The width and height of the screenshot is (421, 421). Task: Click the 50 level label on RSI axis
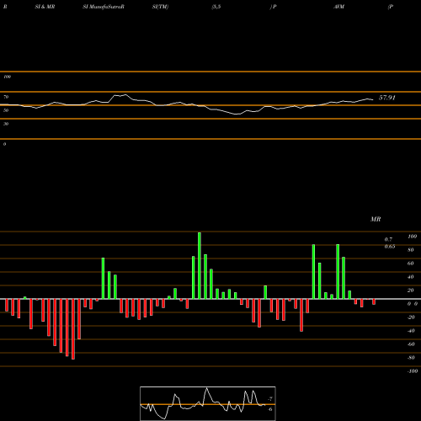(6, 110)
